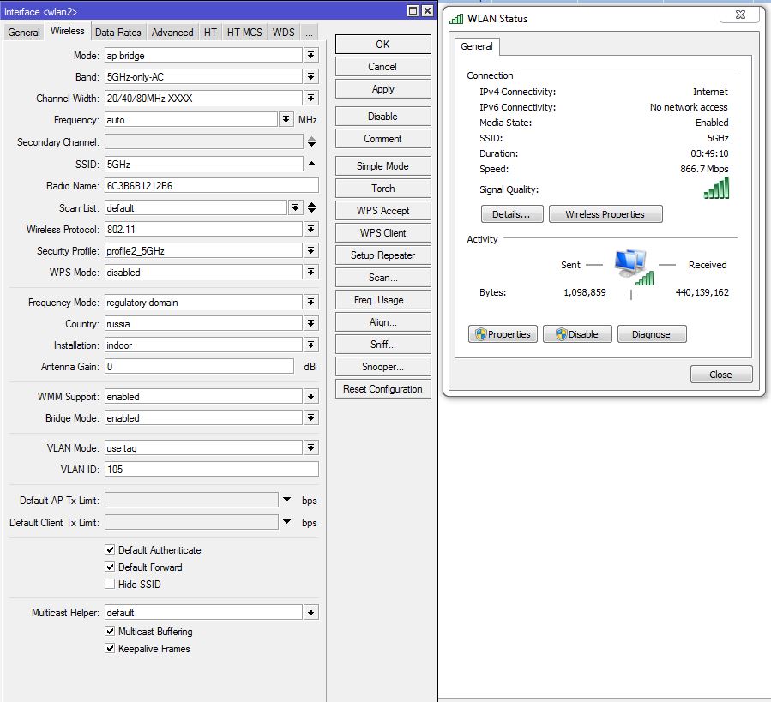Enable the Hide SSID checkbox
Viewport: 771px width, 702px height.
pyautogui.click(x=110, y=584)
